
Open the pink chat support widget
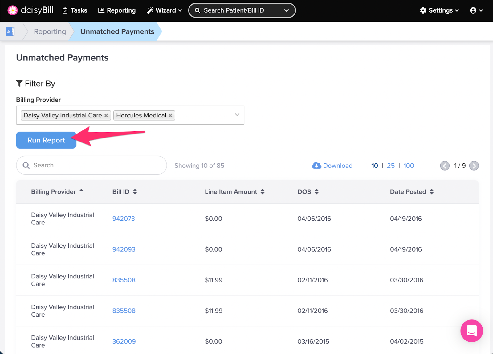[472, 331]
